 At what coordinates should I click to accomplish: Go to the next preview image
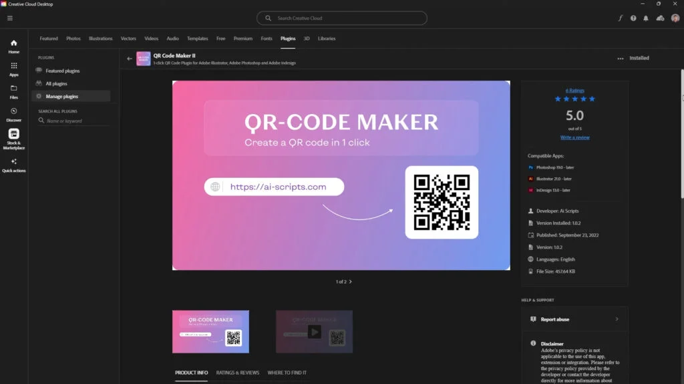pos(350,282)
